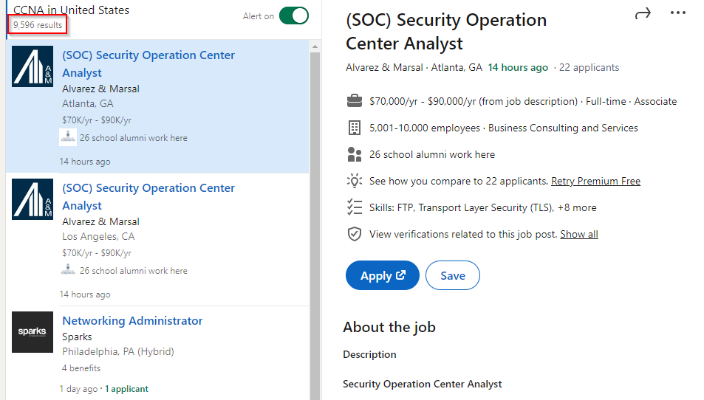Save this job with Save button
Viewport: 704px width, 400px height.
(x=452, y=275)
